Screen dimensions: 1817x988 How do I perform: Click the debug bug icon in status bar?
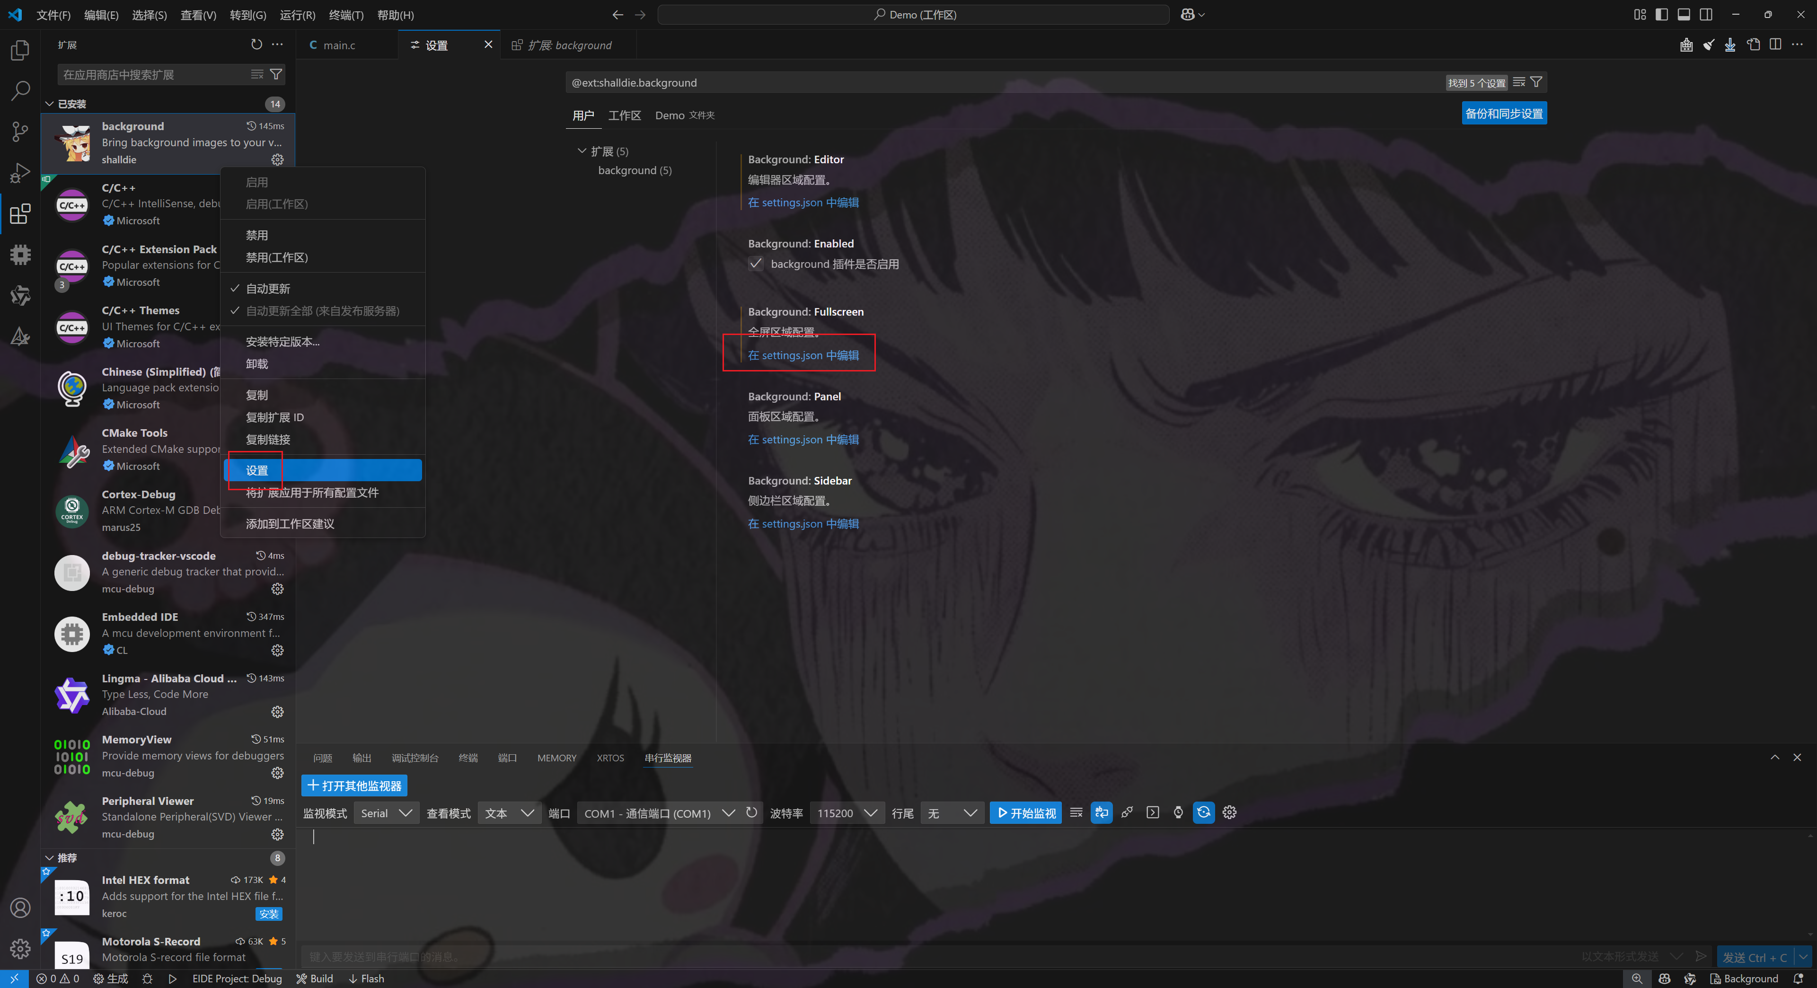(x=147, y=979)
